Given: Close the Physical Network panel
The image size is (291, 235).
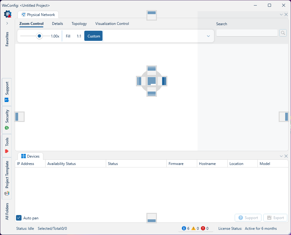Looking at the screenshot, I should [286, 14].
